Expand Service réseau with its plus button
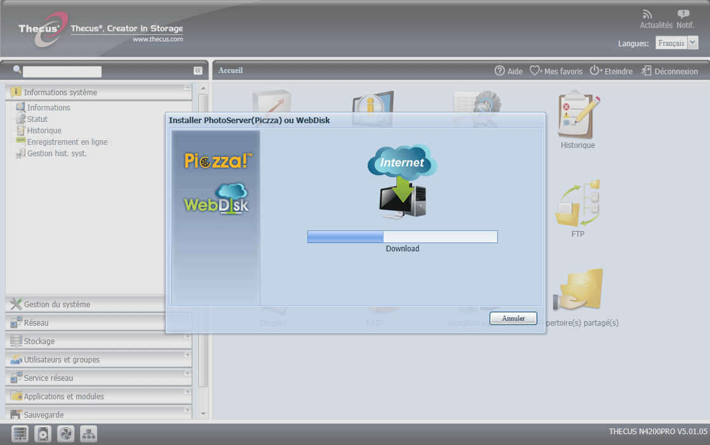The height and width of the screenshot is (445, 710). [x=187, y=373]
